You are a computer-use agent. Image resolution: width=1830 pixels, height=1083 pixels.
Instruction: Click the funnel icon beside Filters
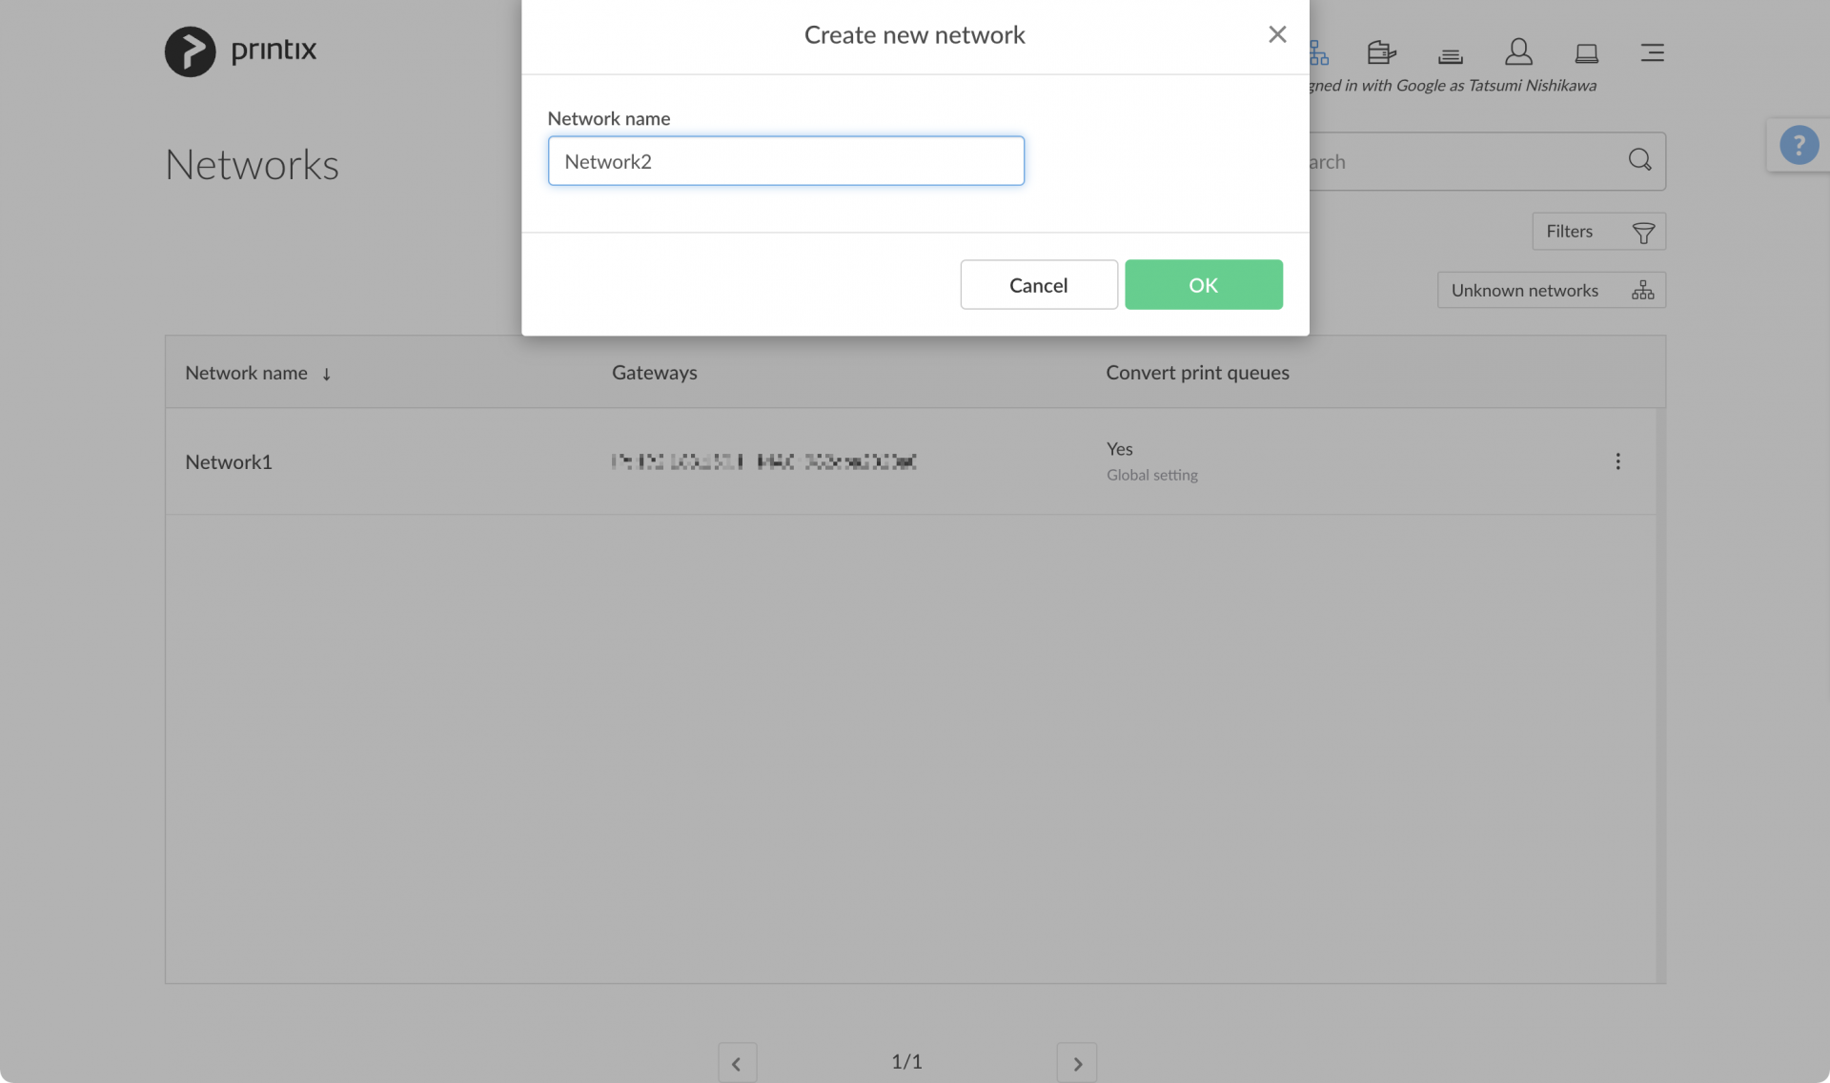click(x=1642, y=231)
